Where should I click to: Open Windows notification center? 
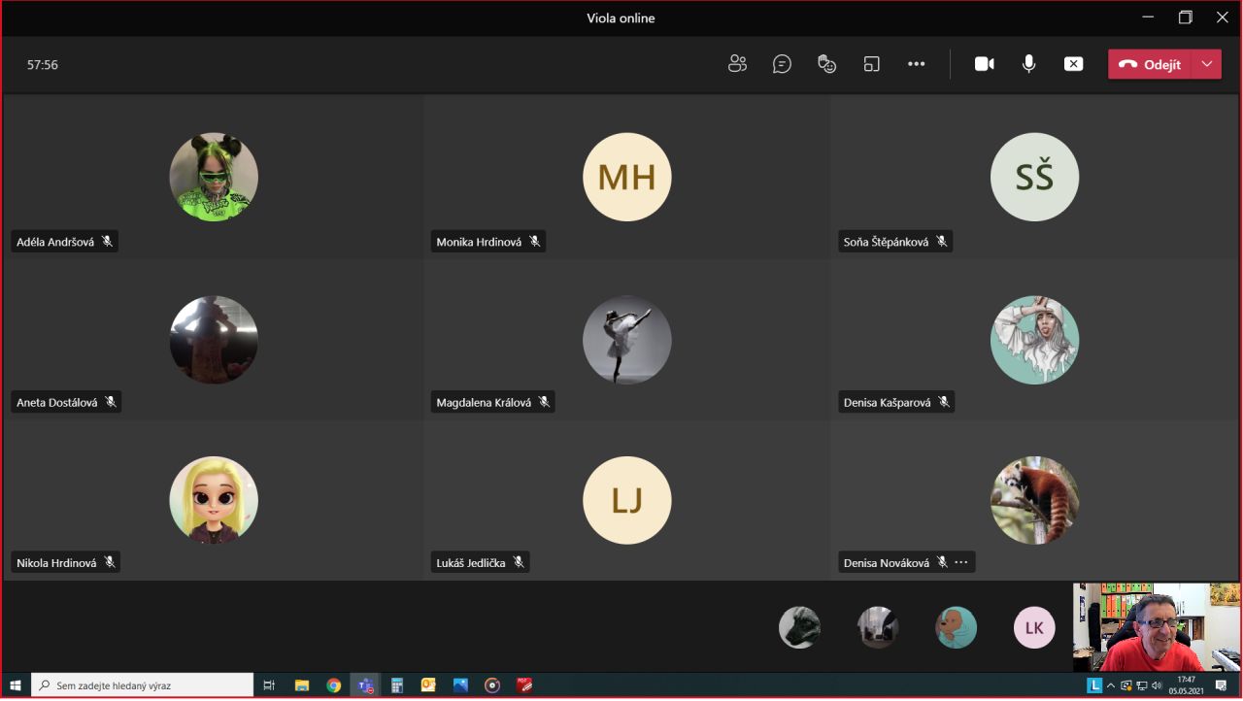[x=1221, y=685]
